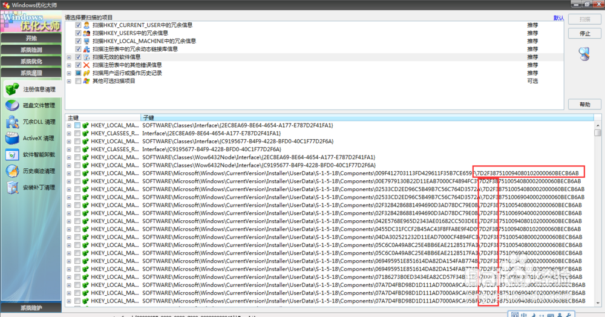Image resolution: width=605 pixels, height=317 pixels.
Task: Expand the {2EC8EA69 HKEY_LOCAL_MA SOFTWARE\Classes\Interface row
Action: point(69,125)
